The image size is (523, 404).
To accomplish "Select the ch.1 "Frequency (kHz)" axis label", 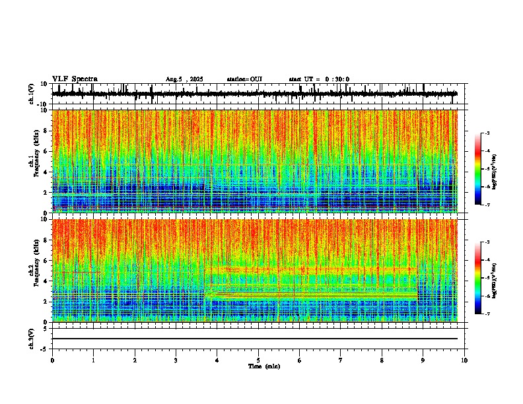I will tap(37, 154).
